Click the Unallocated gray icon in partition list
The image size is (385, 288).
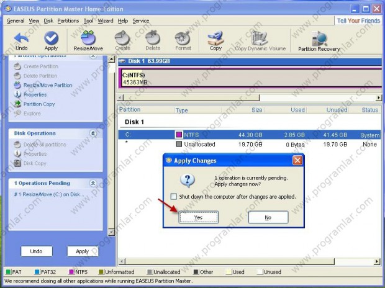click(x=179, y=144)
